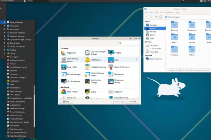Open Input Method Selector in Settings
Viewport: 211px width, 140px height.
(70, 60)
